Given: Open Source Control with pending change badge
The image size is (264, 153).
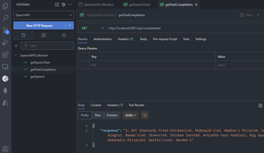Looking at the screenshot, I should point(5,30).
